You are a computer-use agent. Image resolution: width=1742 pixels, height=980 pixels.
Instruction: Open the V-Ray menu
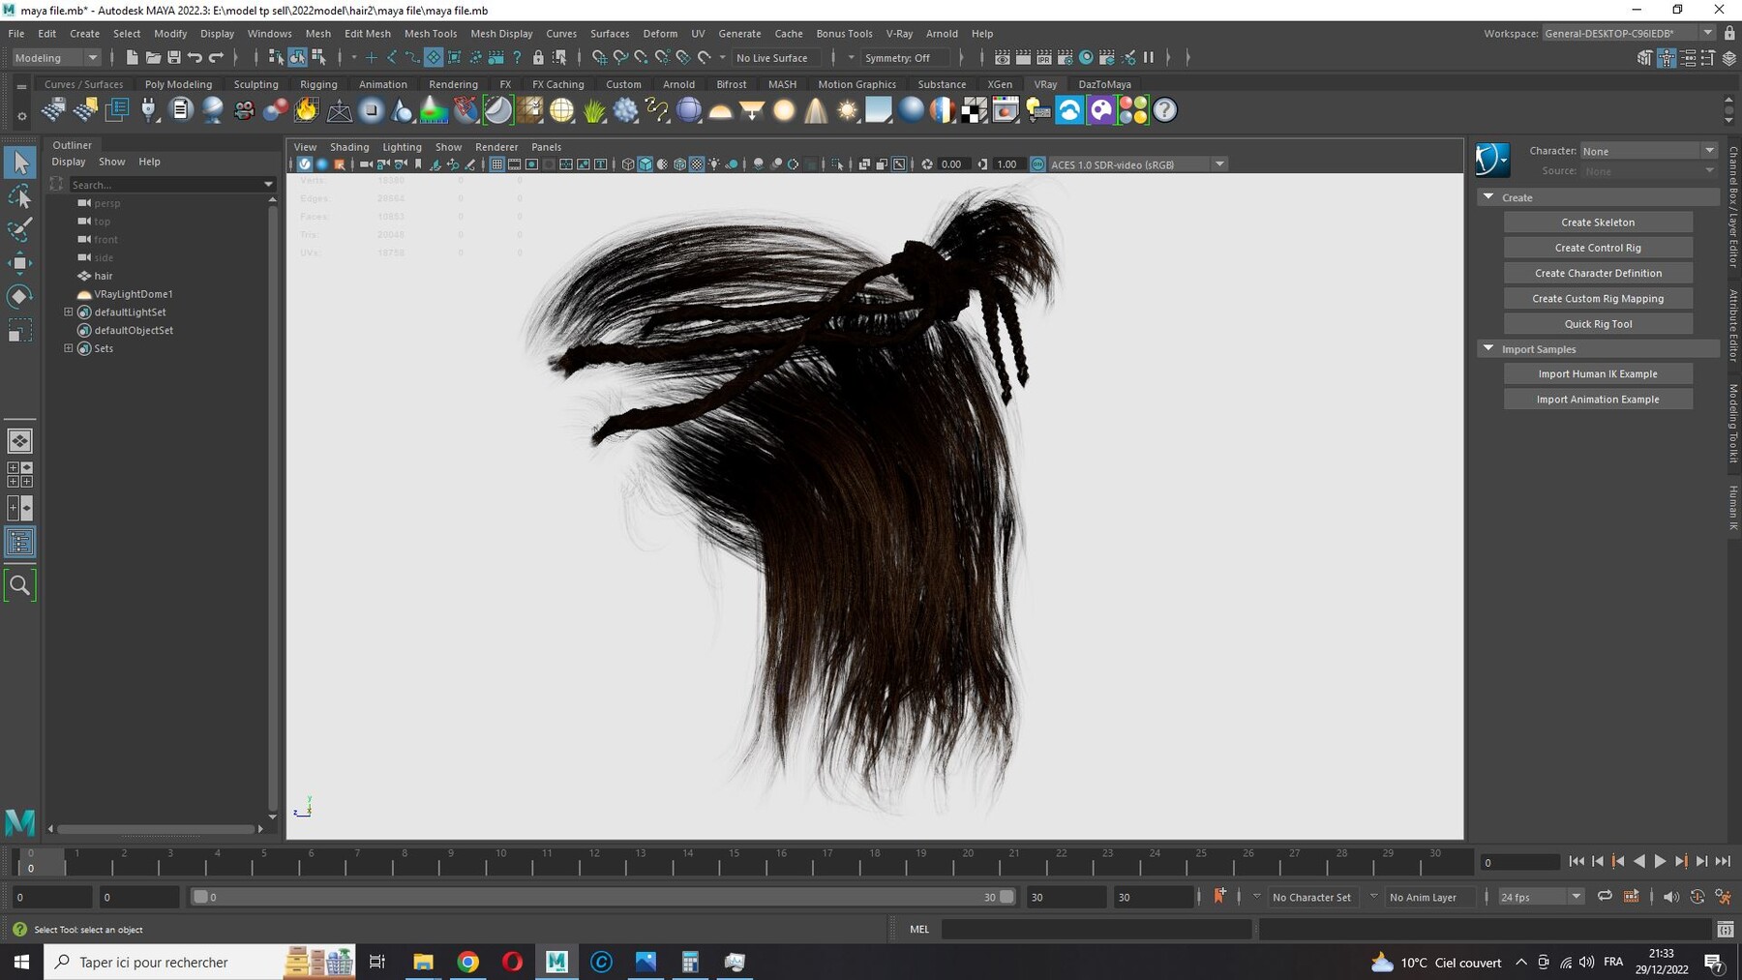click(x=899, y=33)
